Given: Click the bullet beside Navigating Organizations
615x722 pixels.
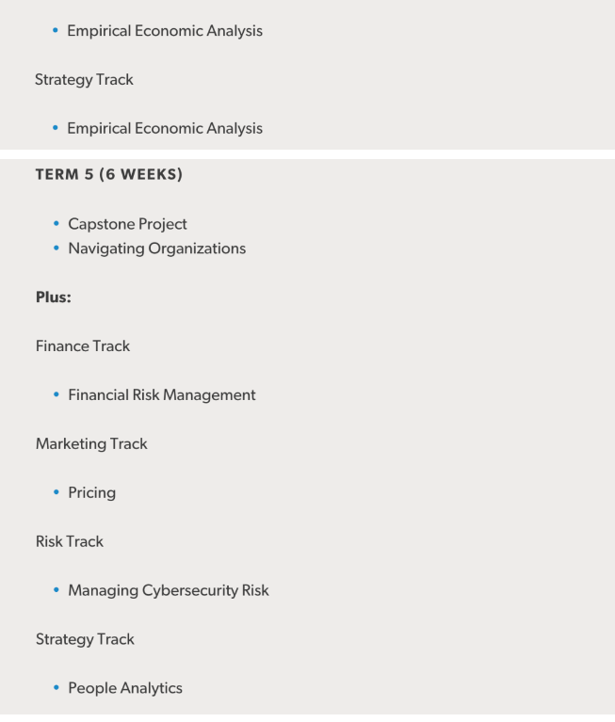Looking at the screenshot, I should tap(57, 248).
